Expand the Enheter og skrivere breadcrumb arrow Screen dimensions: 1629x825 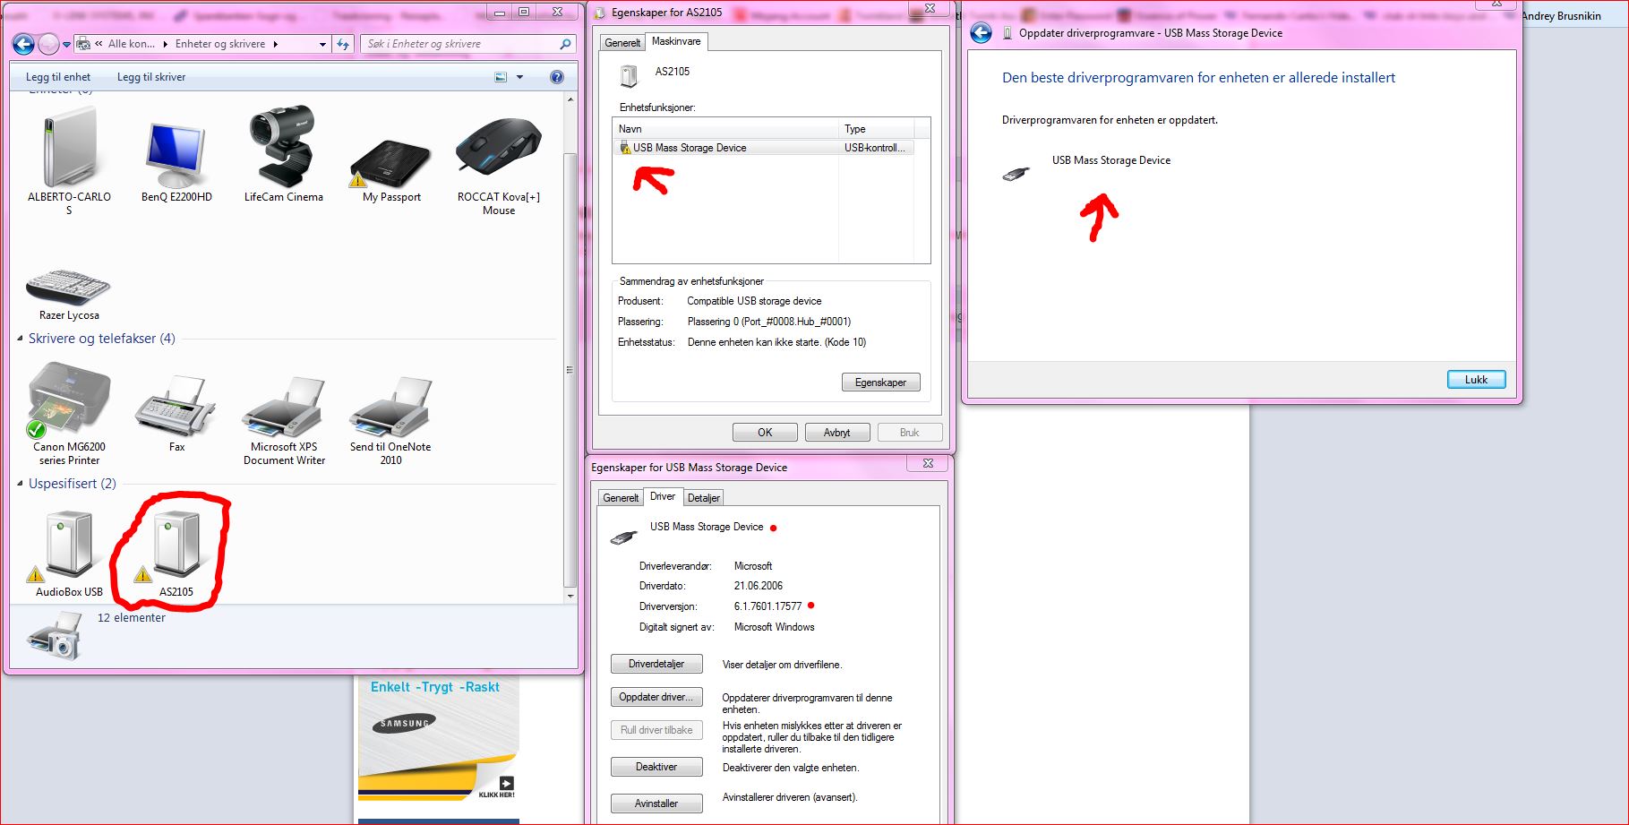pos(275,44)
